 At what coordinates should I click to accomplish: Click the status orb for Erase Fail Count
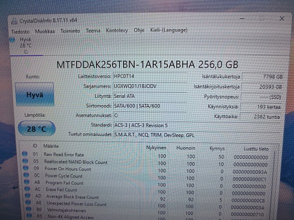coord(27,189)
